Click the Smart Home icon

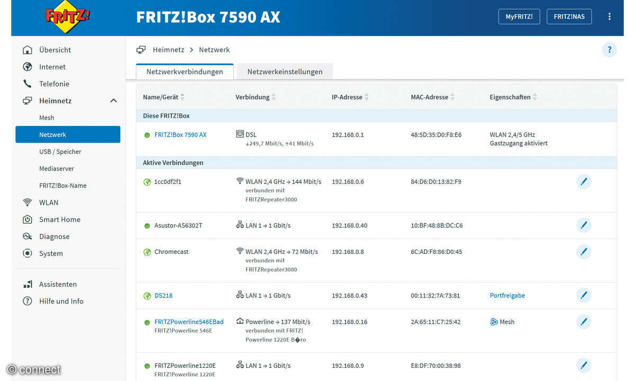tap(28, 219)
